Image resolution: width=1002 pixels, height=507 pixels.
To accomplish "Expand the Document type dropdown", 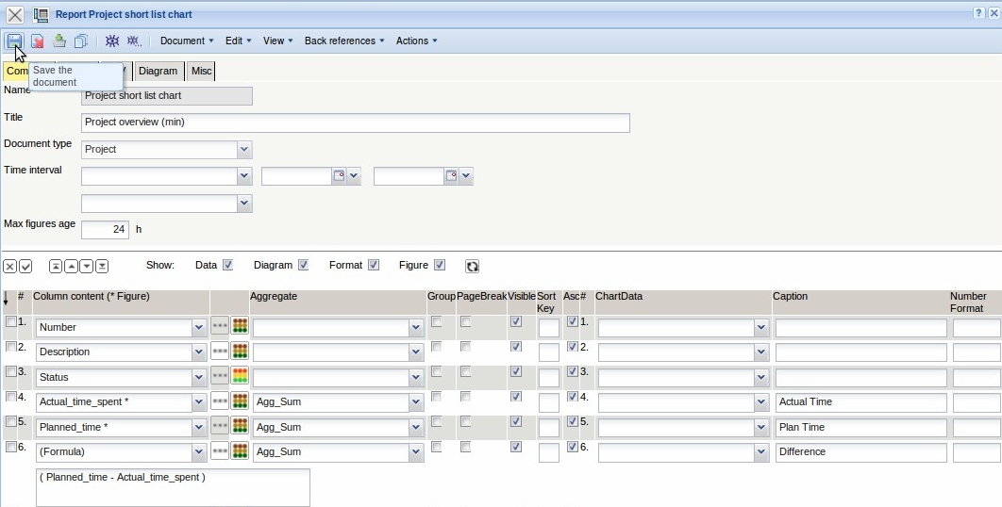I will [244, 149].
